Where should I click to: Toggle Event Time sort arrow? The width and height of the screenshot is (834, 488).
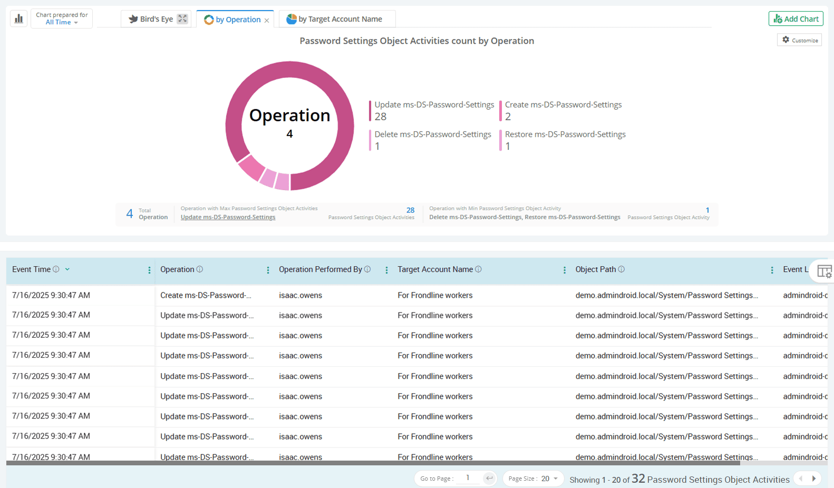(67, 269)
